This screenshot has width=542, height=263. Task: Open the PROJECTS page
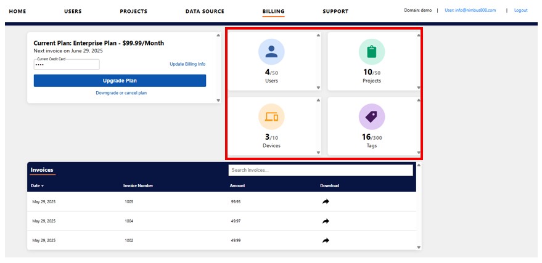point(133,11)
